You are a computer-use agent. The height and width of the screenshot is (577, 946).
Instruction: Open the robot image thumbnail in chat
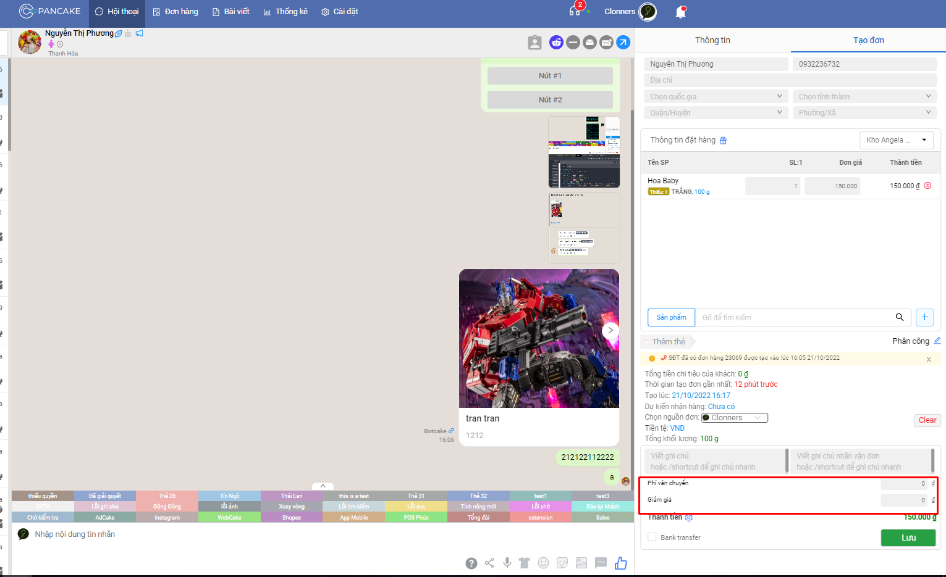[x=539, y=338]
